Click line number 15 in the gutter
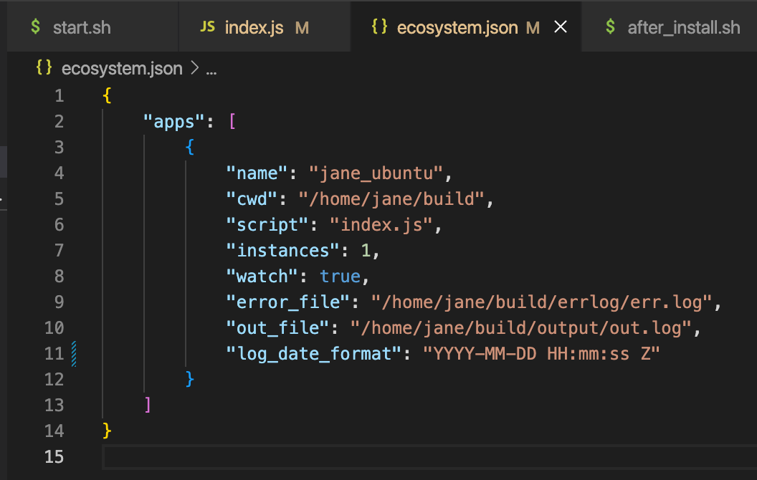This screenshot has width=757, height=480. pyautogui.click(x=54, y=456)
